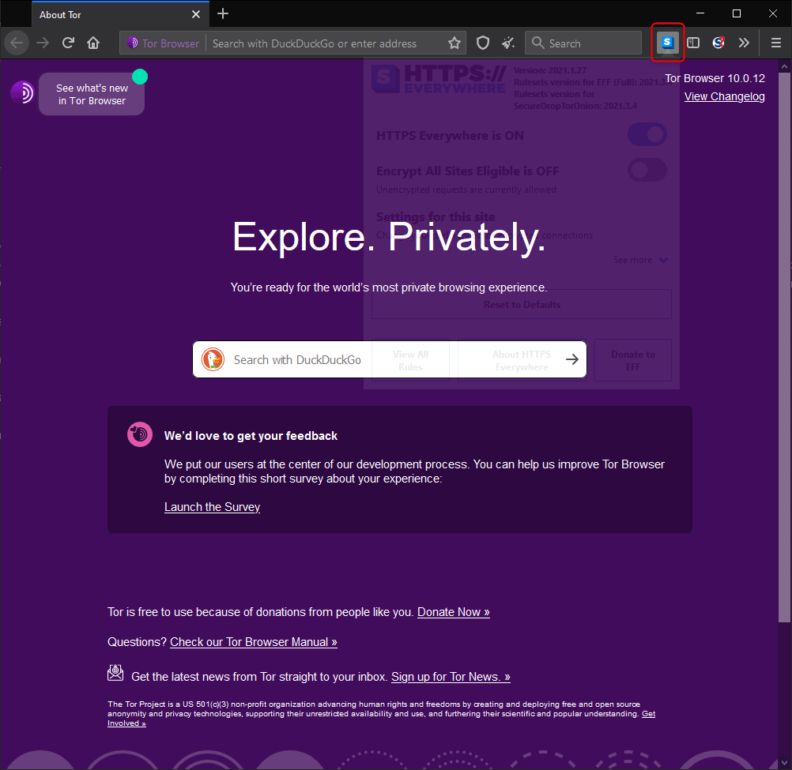
Task: Open the hamburger application menu
Action: (x=776, y=43)
